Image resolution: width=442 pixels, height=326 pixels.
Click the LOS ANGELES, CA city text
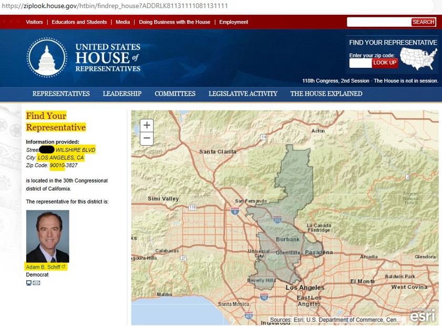(61, 158)
